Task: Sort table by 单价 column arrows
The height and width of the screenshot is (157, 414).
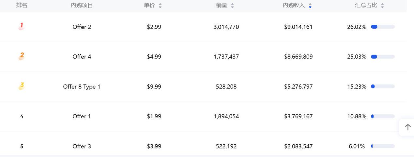Action: [x=160, y=6]
